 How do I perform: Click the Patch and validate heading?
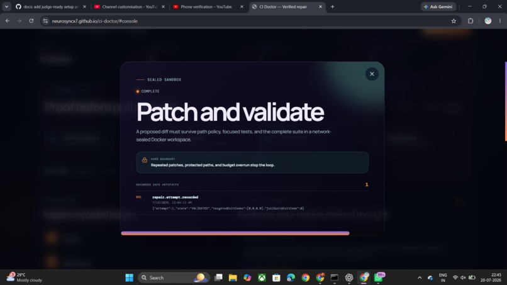click(230, 112)
